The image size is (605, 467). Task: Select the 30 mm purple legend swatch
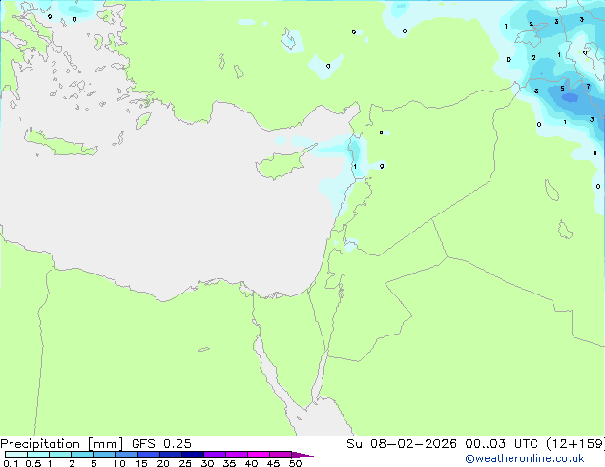click(214, 455)
